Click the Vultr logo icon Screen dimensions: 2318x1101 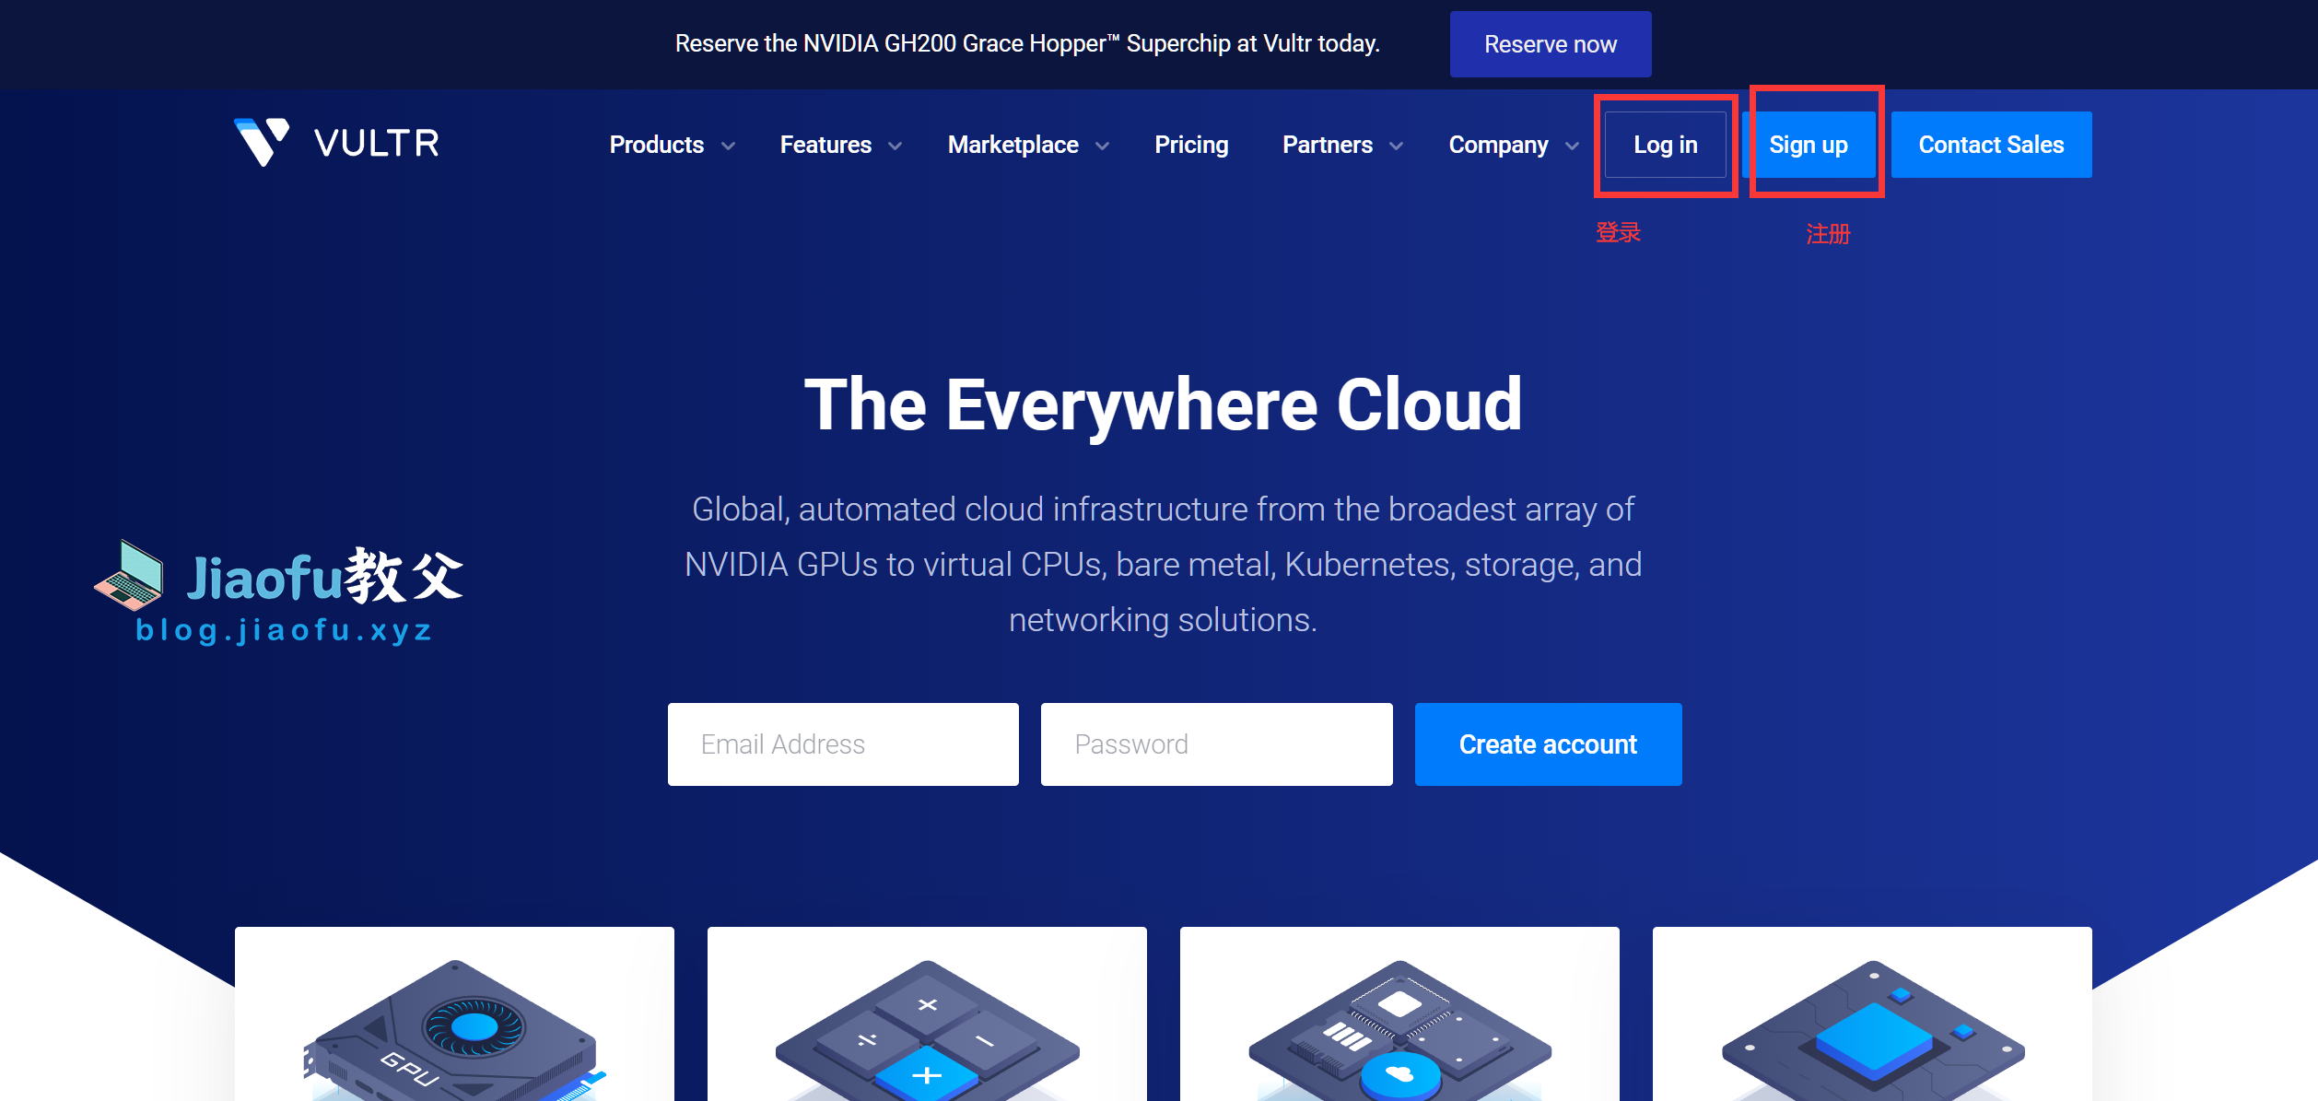coord(262,142)
